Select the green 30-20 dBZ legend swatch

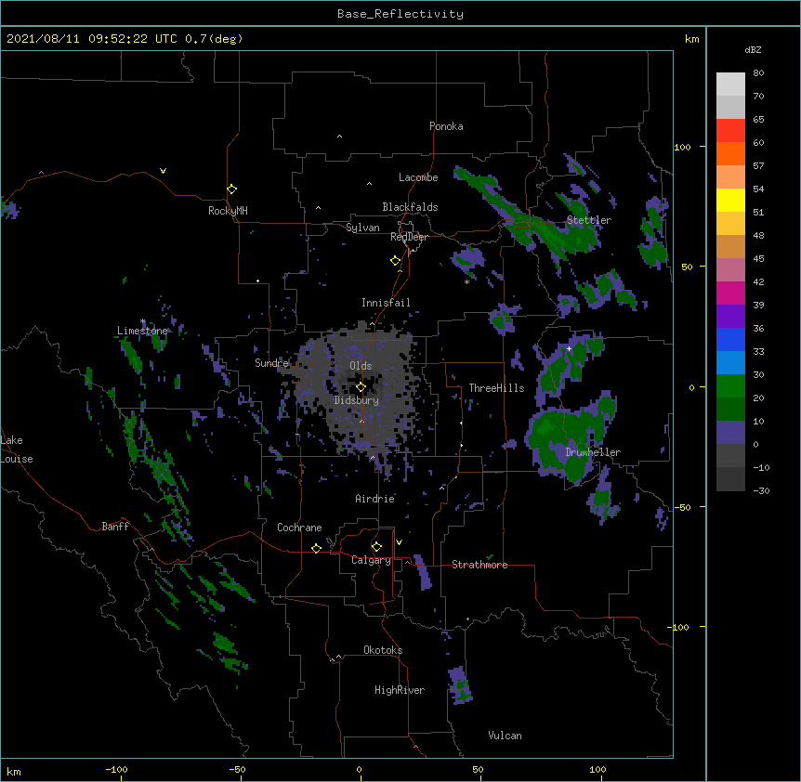(x=730, y=386)
